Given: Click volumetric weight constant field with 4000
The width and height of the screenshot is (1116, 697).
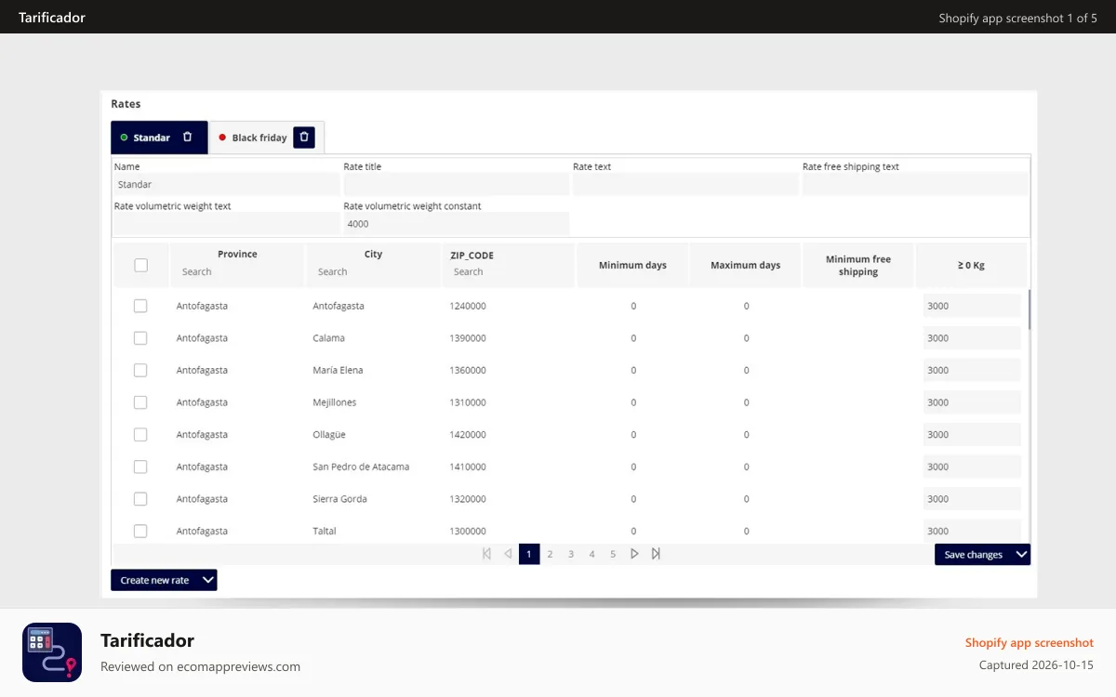Looking at the screenshot, I should [456, 223].
